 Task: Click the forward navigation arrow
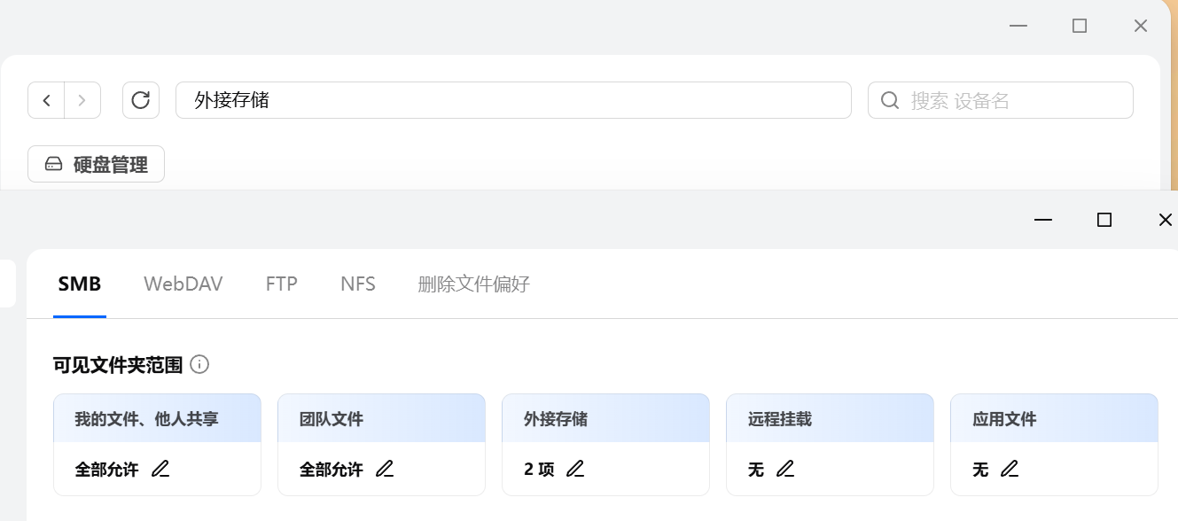82,99
